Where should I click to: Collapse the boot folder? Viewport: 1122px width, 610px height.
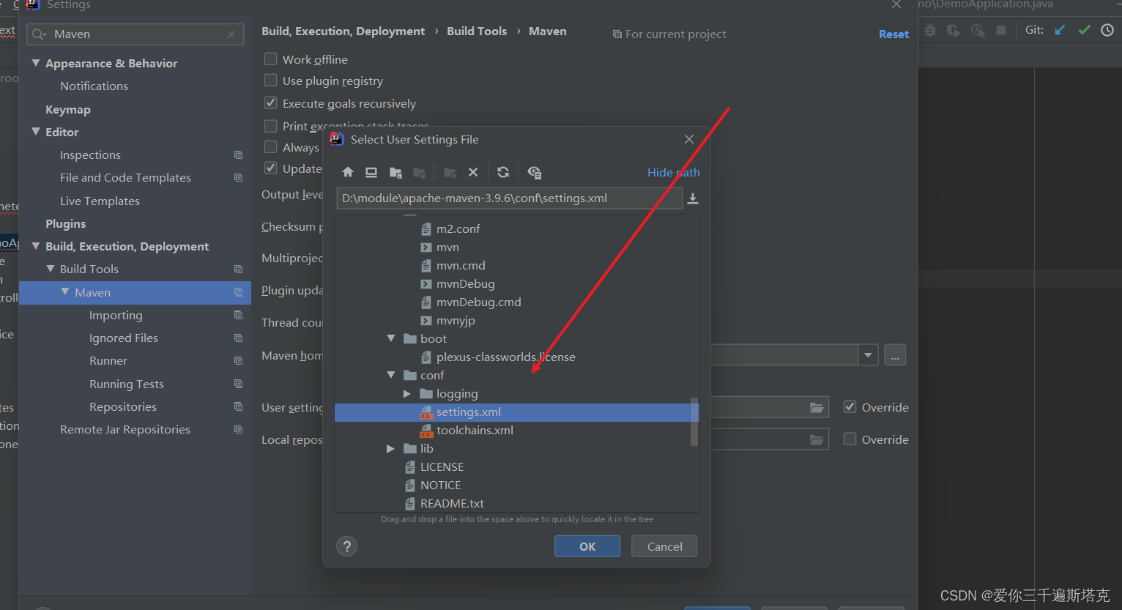point(391,338)
